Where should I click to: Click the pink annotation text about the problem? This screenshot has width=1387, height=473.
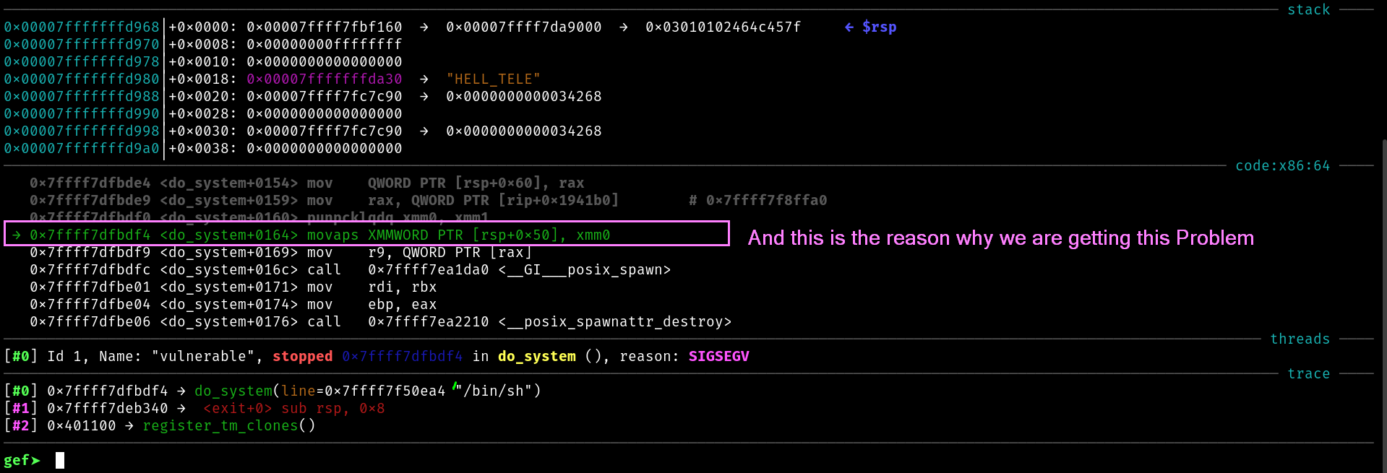pos(1000,238)
